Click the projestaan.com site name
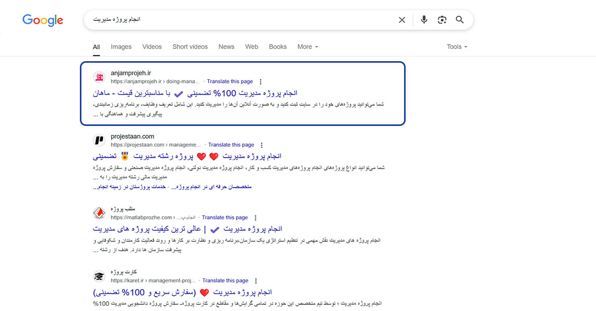The image size is (596, 311). click(132, 136)
